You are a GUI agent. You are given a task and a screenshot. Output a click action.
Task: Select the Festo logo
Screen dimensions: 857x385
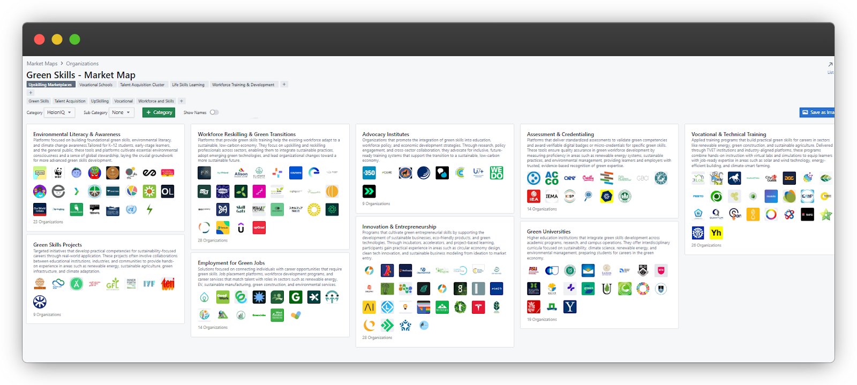click(698, 196)
